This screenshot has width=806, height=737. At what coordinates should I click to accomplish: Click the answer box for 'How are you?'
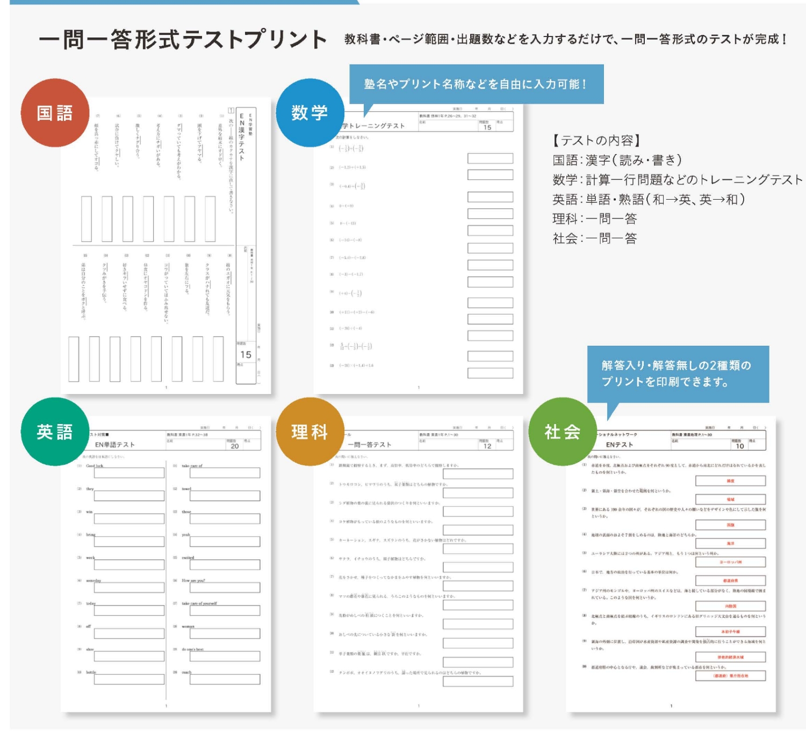225,587
